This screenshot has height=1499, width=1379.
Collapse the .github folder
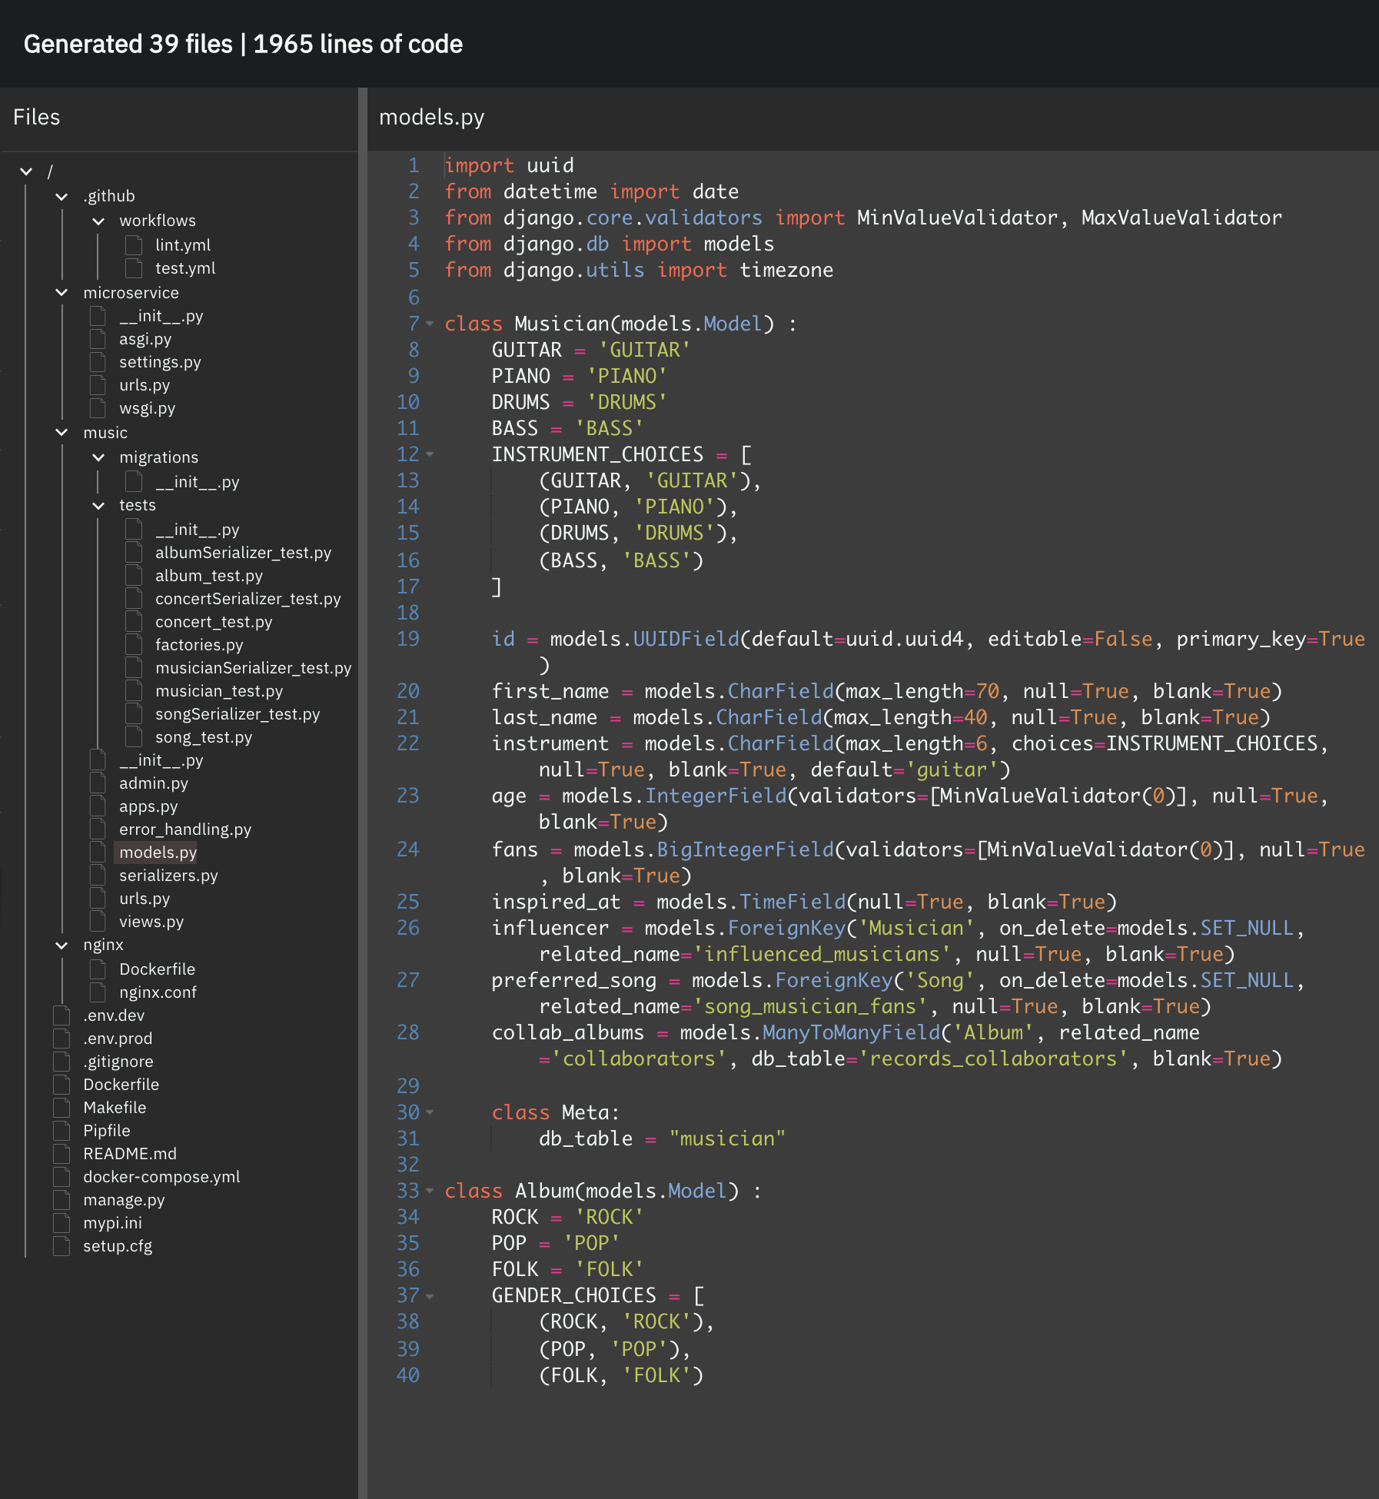coord(61,197)
